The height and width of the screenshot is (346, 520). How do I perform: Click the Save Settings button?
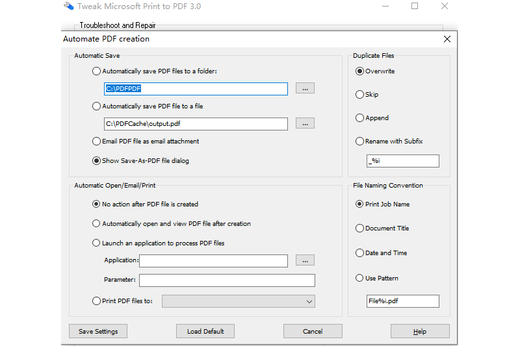[x=98, y=332]
